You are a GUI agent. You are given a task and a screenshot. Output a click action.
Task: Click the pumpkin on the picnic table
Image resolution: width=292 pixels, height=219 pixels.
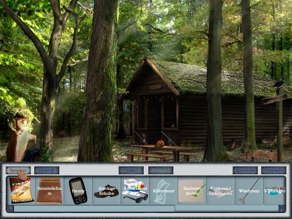[x=160, y=143]
